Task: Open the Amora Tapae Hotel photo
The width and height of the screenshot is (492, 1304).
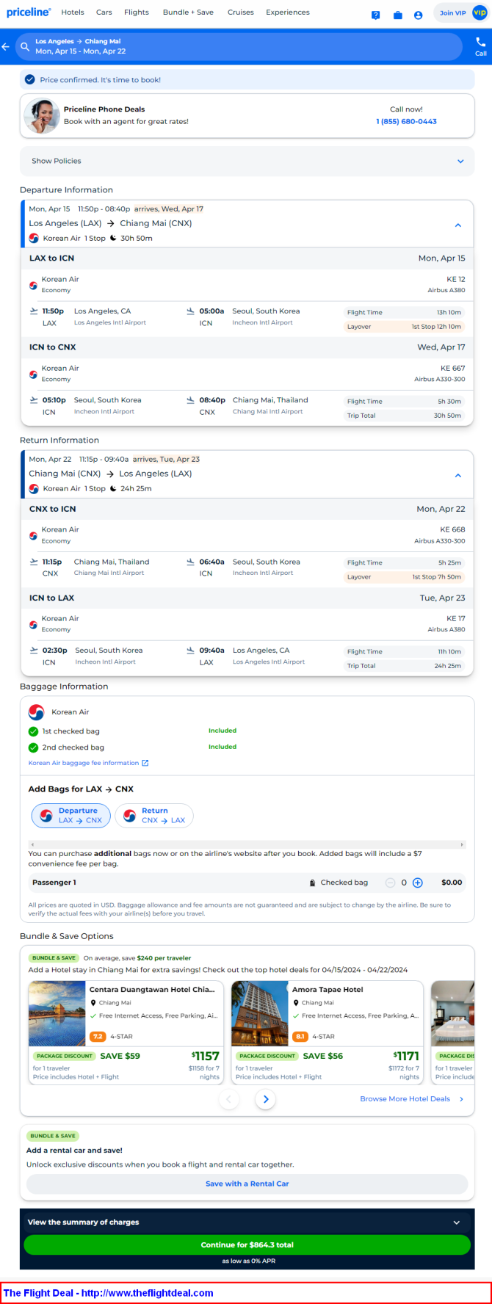Action: (260, 1013)
